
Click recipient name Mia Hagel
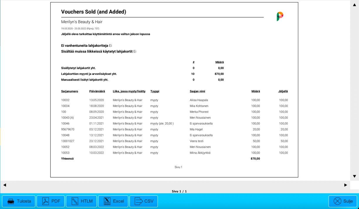[196, 130]
